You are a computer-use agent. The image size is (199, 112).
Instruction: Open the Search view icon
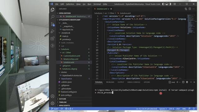53,17
